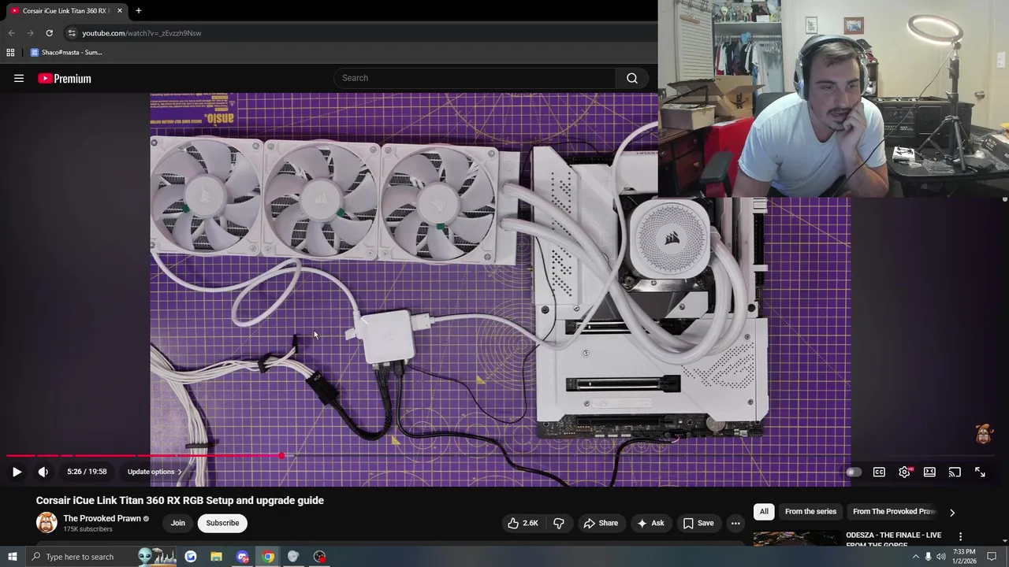Open the player settings gear

[x=904, y=472]
